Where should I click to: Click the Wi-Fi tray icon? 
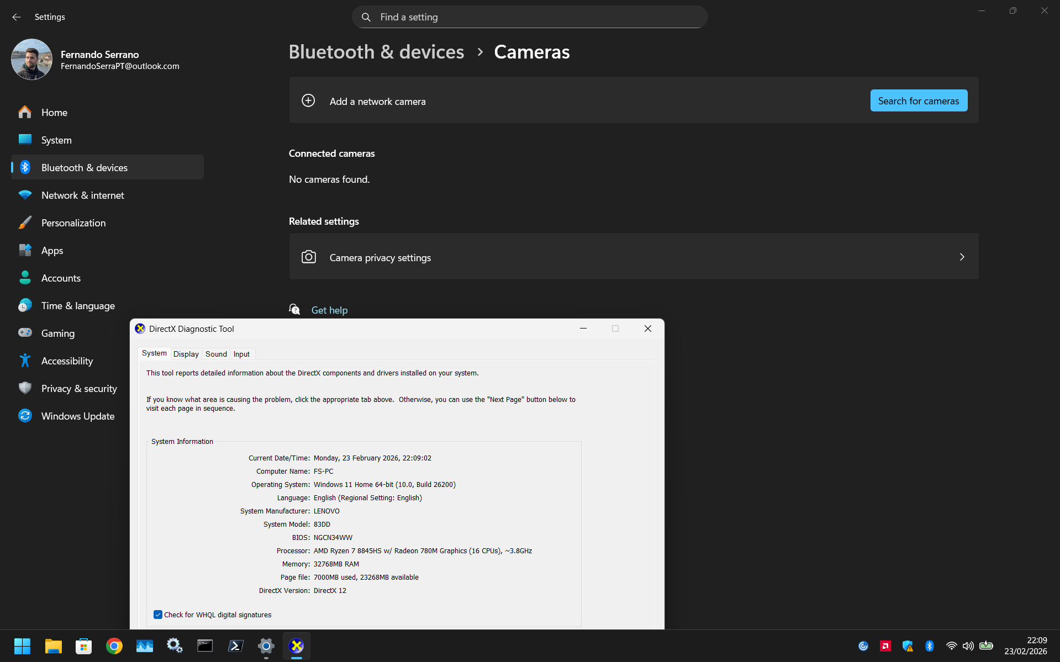(951, 646)
